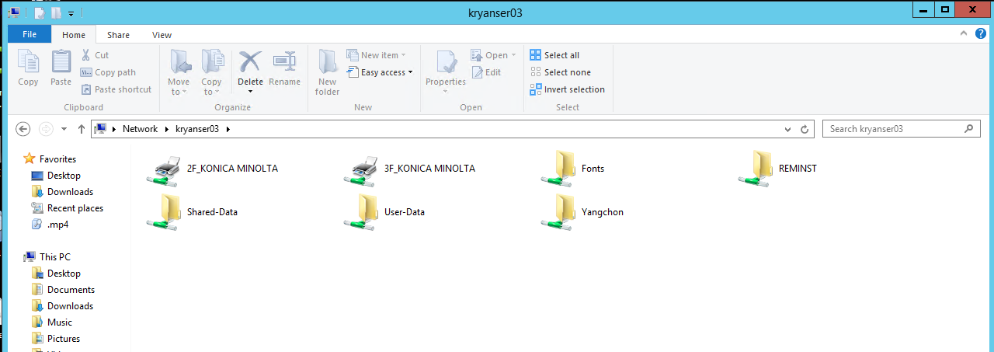Open the Recent locations dropdown arrow
Image resolution: width=994 pixels, height=352 pixels.
click(64, 129)
